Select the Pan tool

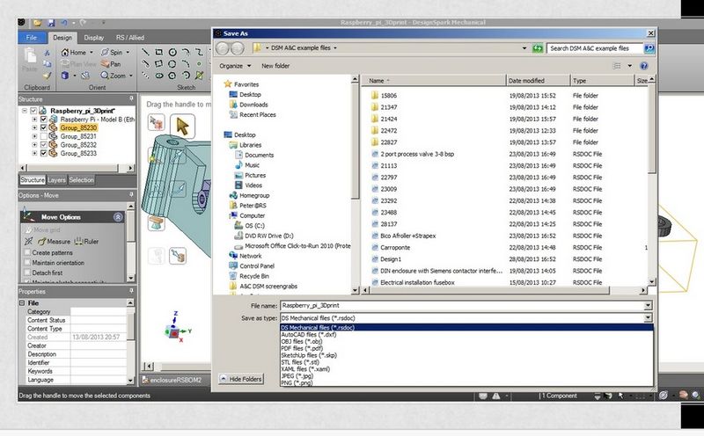point(111,63)
